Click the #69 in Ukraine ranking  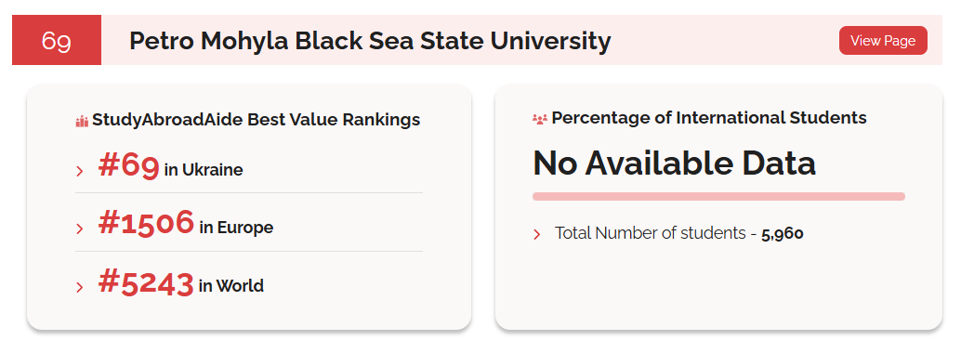click(170, 166)
